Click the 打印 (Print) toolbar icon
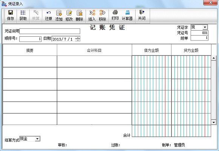Screen dimensions: 219x151 [x=115, y=16]
